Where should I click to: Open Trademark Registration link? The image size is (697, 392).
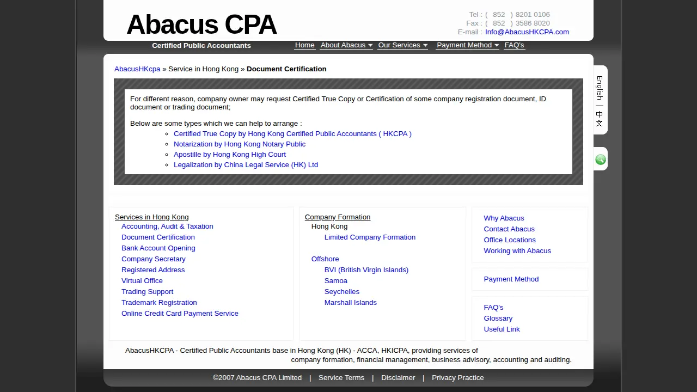point(159,302)
